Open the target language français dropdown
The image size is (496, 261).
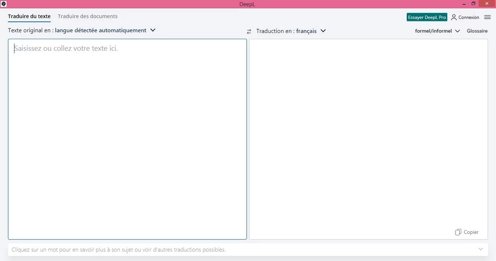291,31
